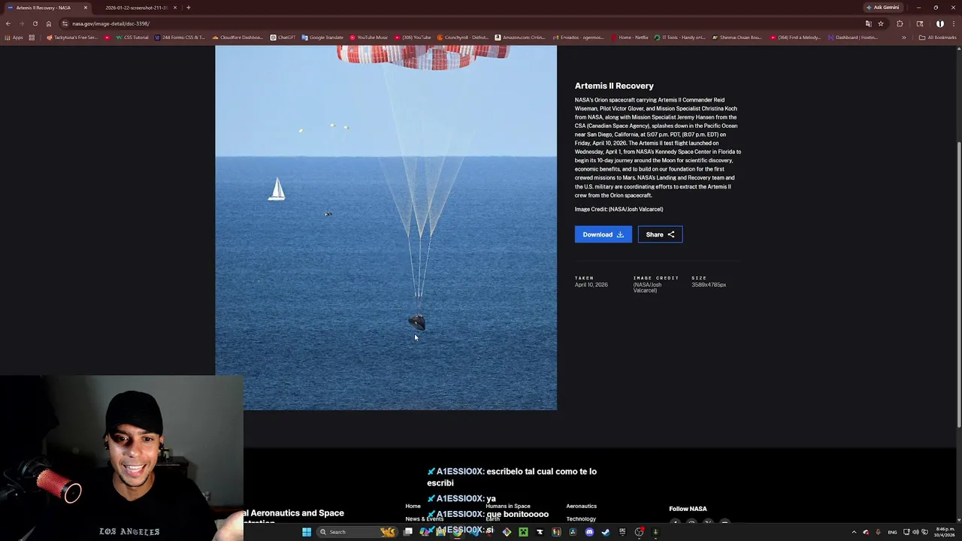The image size is (962, 541).
Task: Open the Apps bookmark shortcut
Action: pos(14,38)
